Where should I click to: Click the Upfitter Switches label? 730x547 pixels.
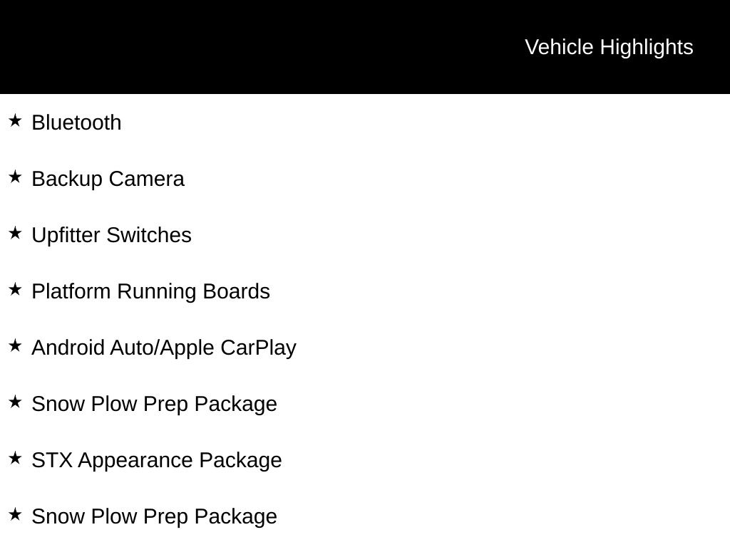pos(111,235)
